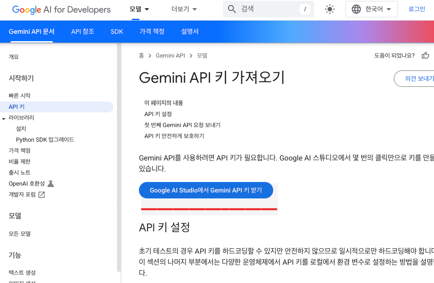
Task: Open the 한국어 language dropdown
Action: click(x=371, y=9)
